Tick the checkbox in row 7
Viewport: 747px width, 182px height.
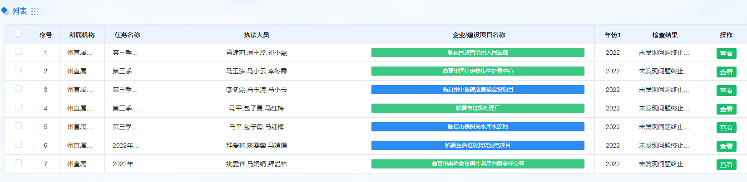click(18, 163)
